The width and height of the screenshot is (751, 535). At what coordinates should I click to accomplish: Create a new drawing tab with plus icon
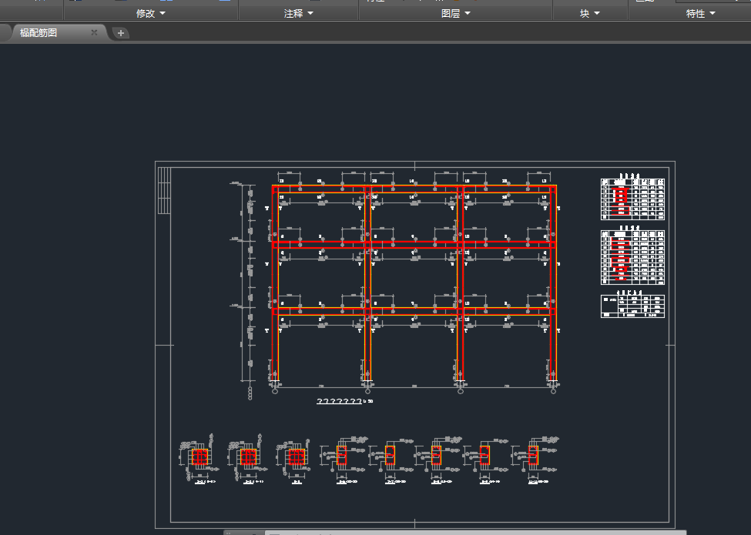pyautogui.click(x=121, y=32)
